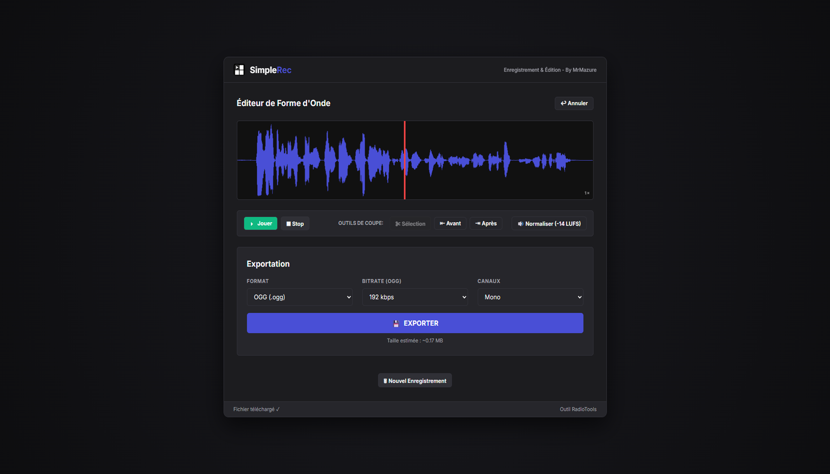Screen dimensions: 830x474
Task: Click the 'Exportation' section heading
Action: [x=268, y=264]
